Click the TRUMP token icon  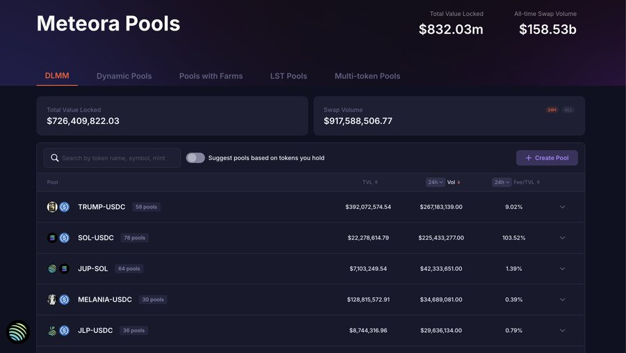[52, 207]
